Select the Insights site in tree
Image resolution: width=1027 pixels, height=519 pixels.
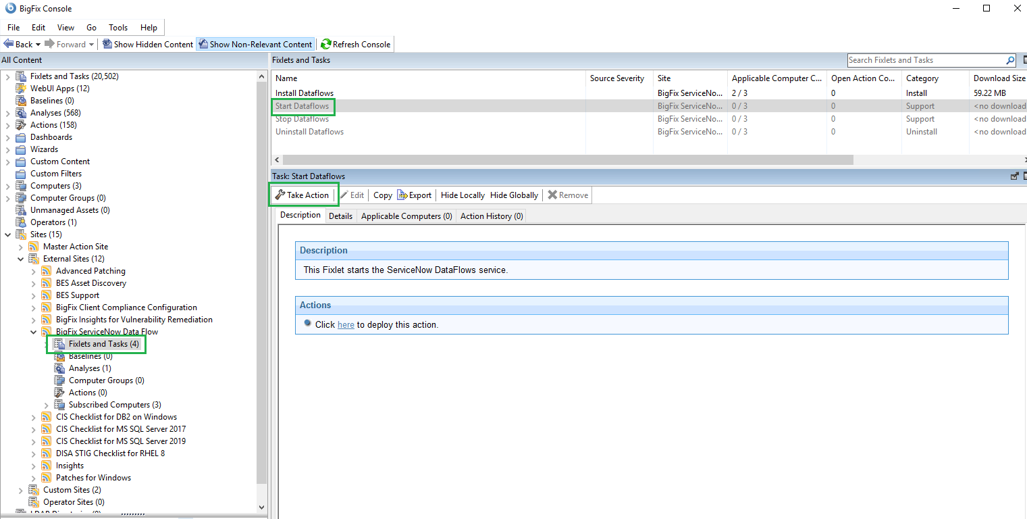70,466
